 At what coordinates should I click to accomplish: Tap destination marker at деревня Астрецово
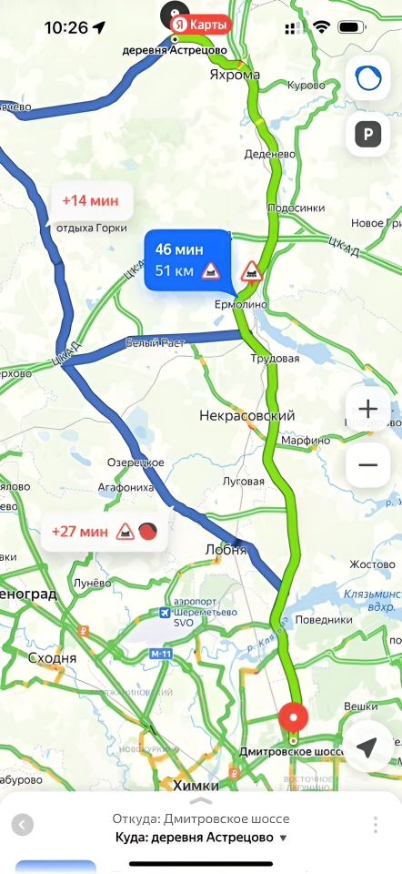coord(175,39)
